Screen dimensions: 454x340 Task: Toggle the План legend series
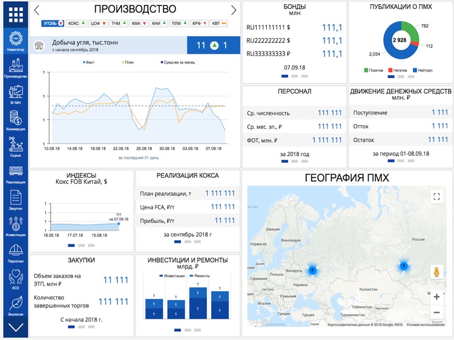[128, 62]
